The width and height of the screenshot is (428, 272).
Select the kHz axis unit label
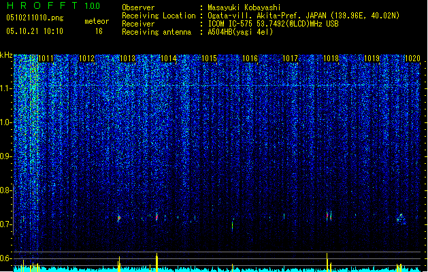point(6,55)
